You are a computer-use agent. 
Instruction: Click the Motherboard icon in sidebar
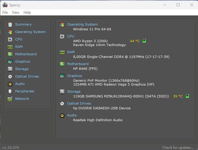(x=10, y=54)
